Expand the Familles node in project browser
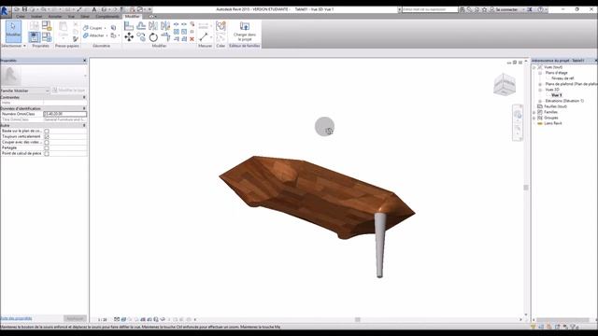Image resolution: width=598 pixels, height=336 pixels. click(534, 112)
